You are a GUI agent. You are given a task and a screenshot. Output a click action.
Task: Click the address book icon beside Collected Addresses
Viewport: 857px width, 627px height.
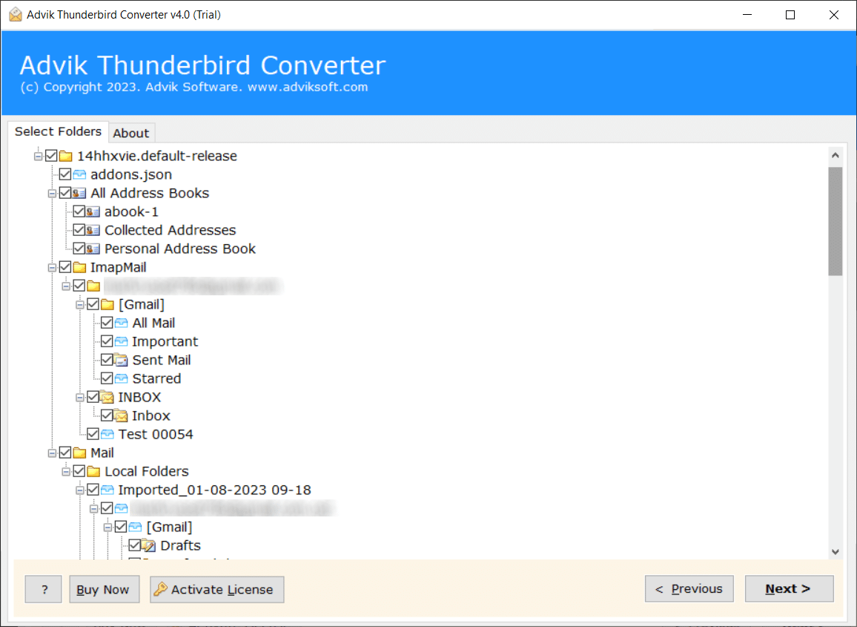[93, 231]
